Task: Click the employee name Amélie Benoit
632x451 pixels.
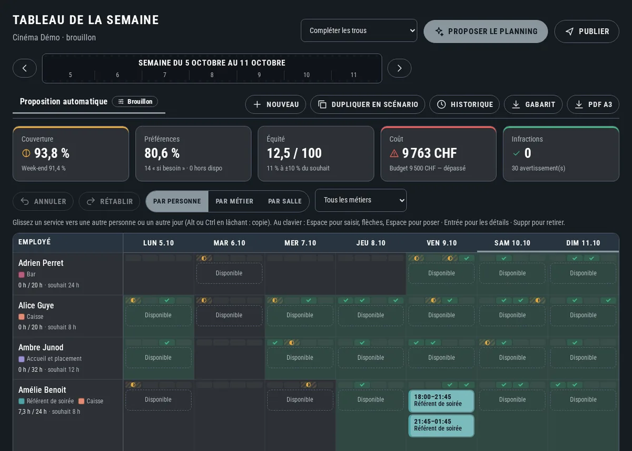Action: coord(42,390)
